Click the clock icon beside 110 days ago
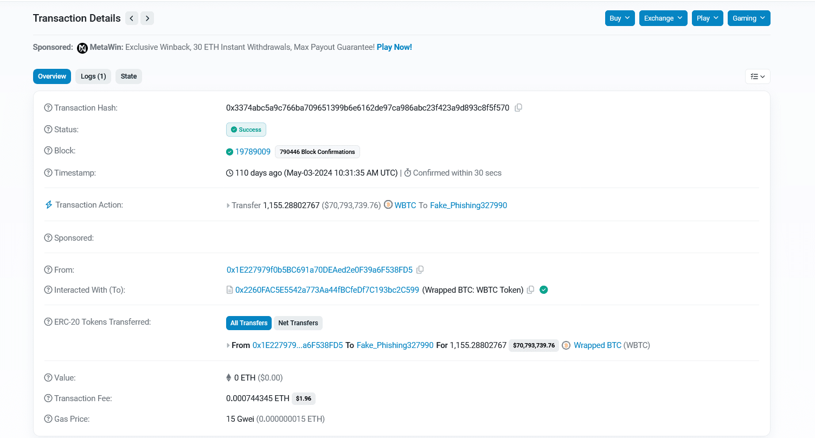 coord(230,173)
